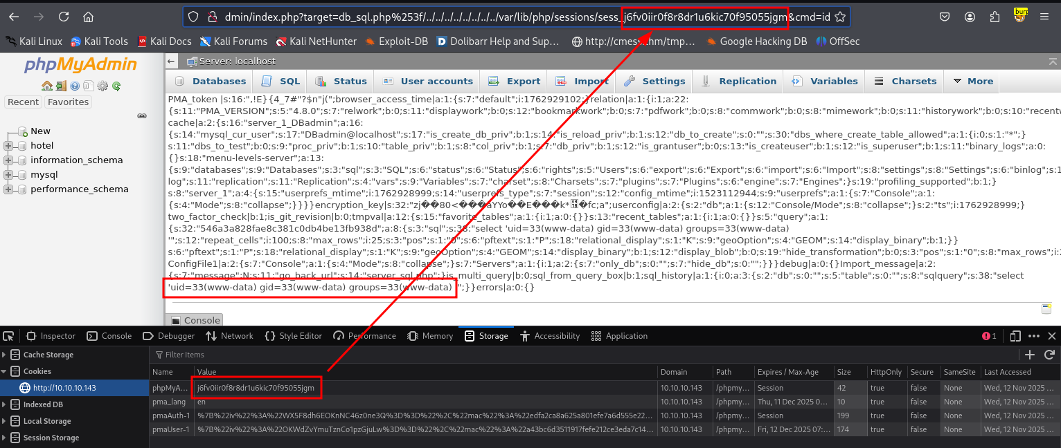Refresh storage items icon

(x=1049, y=355)
